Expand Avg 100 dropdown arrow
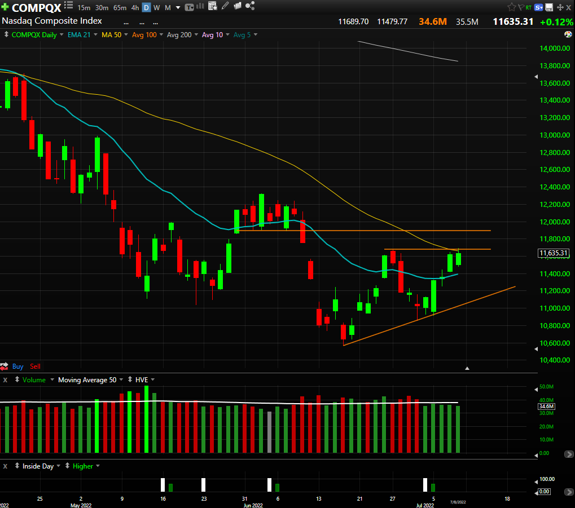This screenshot has height=508, width=575. tap(161, 34)
